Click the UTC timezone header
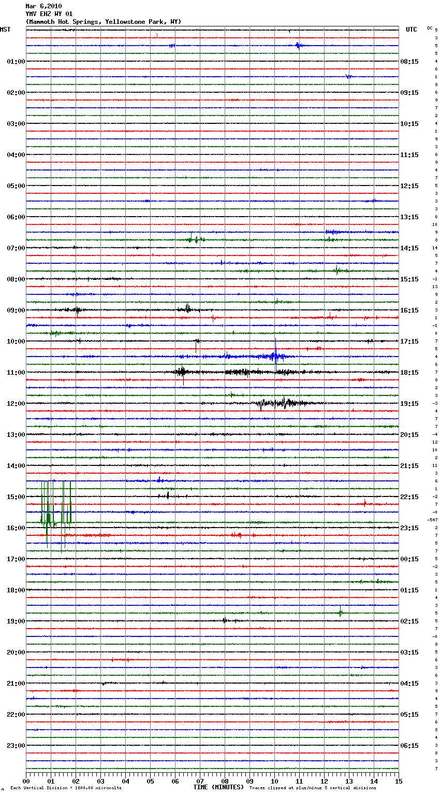440x795 pixels. click(412, 30)
